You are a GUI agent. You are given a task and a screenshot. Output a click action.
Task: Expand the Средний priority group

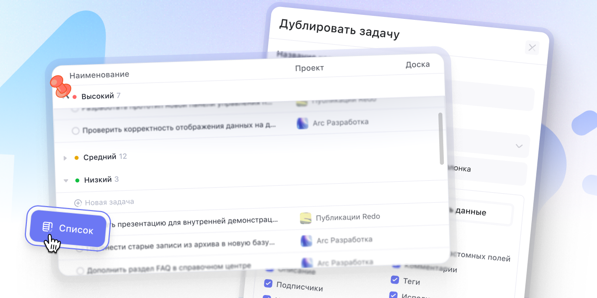click(x=65, y=157)
